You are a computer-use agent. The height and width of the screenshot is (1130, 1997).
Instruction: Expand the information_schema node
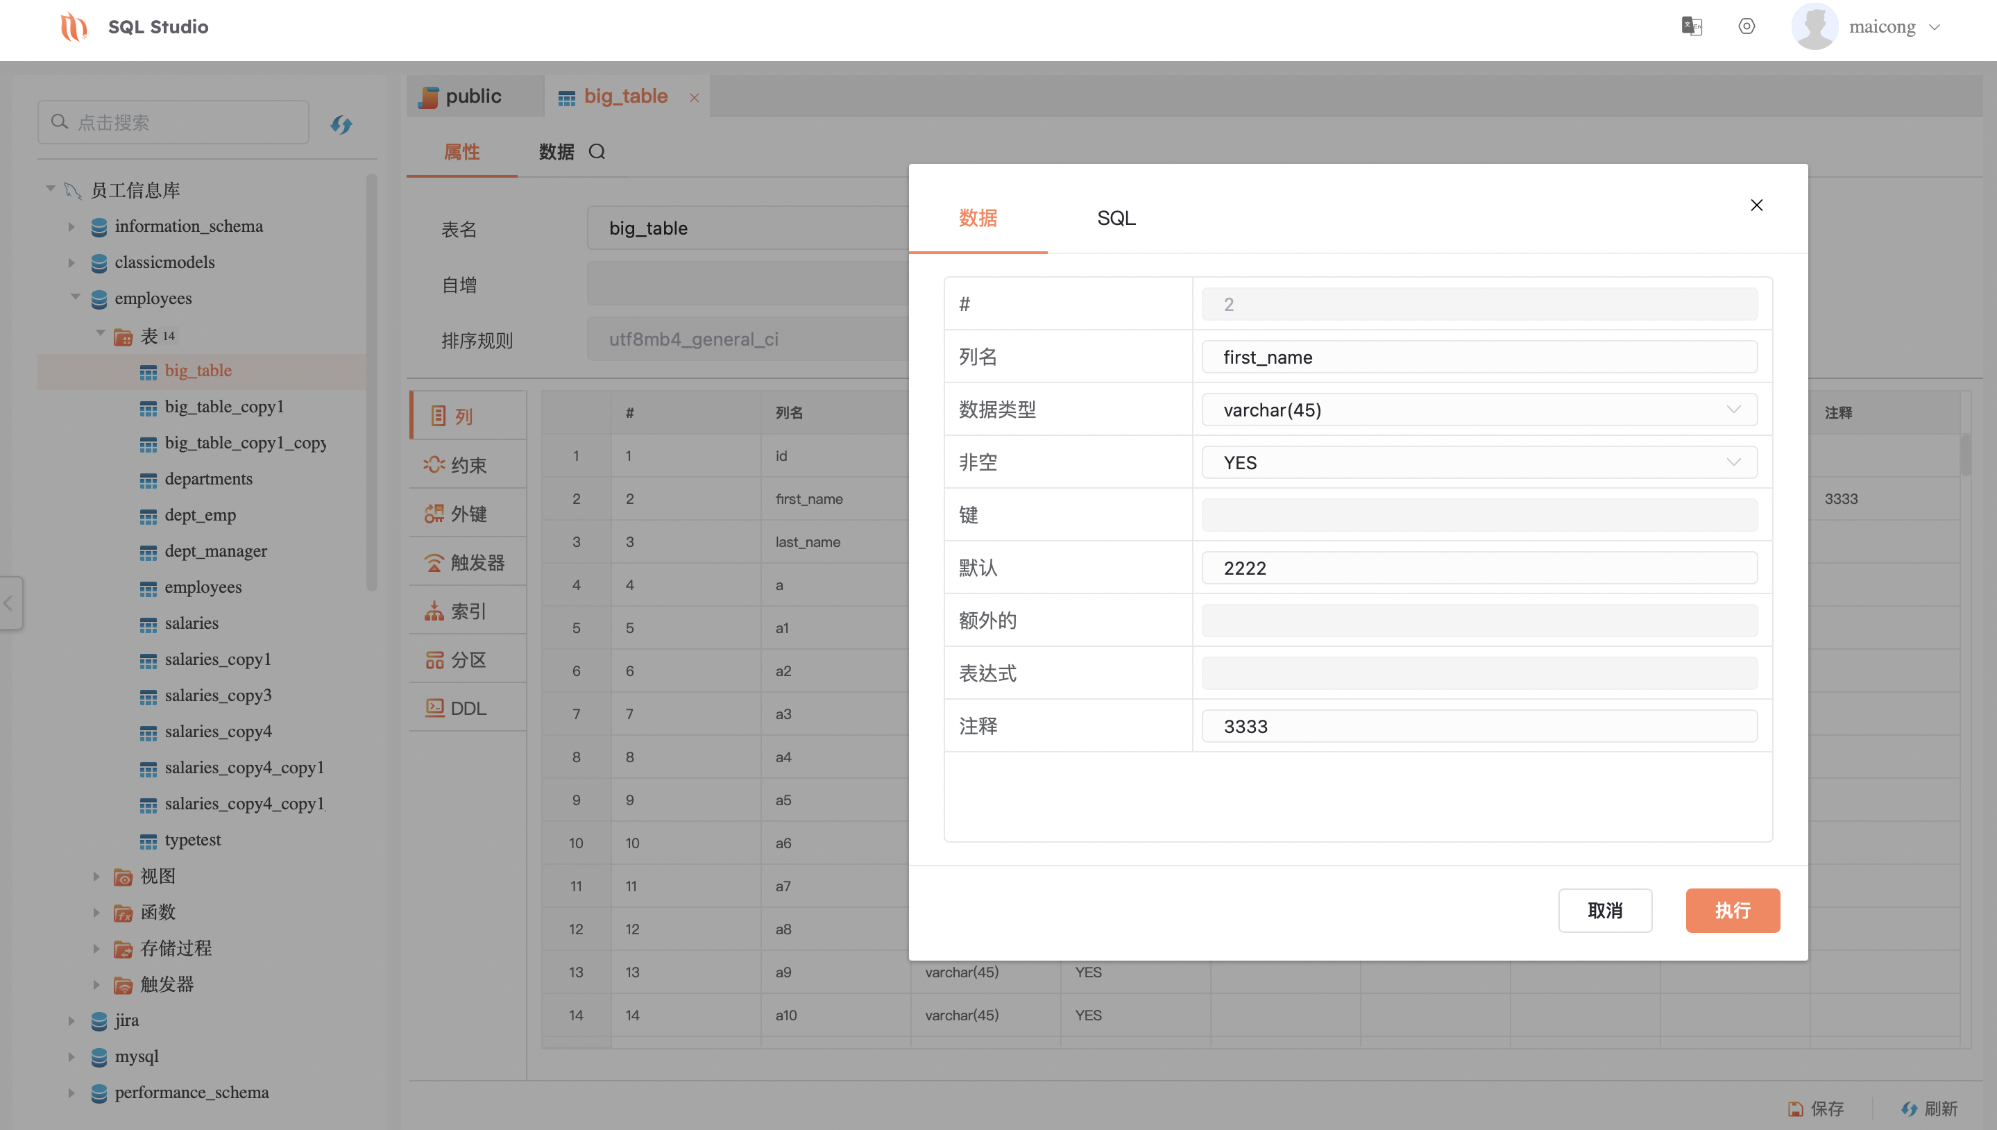pyautogui.click(x=71, y=226)
